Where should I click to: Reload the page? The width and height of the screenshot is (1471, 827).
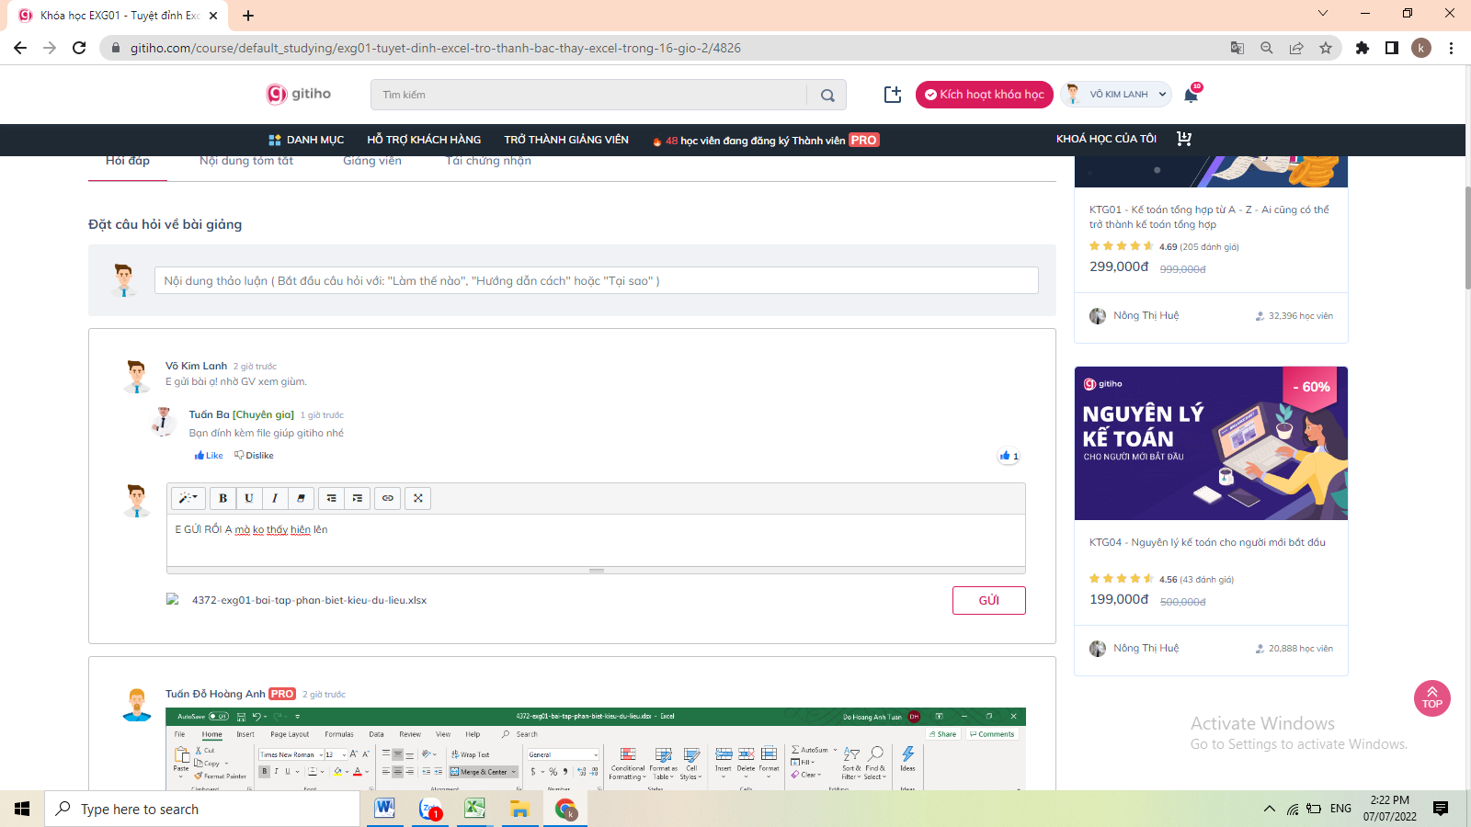[79, 48]
